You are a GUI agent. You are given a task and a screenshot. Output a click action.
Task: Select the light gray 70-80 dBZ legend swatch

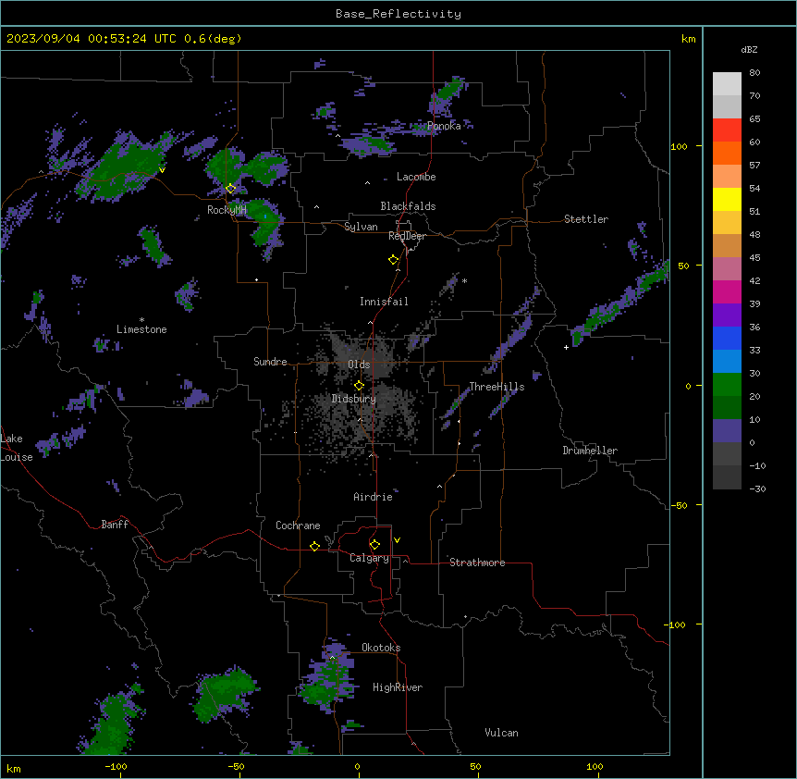click(x=727, y=84)
